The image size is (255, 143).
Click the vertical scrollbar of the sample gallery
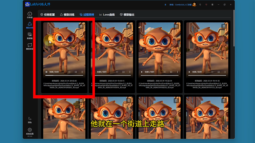[234, 28]
